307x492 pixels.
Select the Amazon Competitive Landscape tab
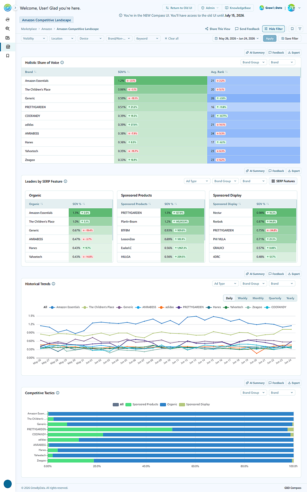[x=46, y=20]
